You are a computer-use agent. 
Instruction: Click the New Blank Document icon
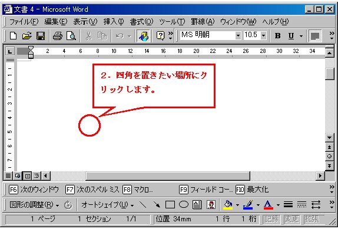click(x=13, y=36)
